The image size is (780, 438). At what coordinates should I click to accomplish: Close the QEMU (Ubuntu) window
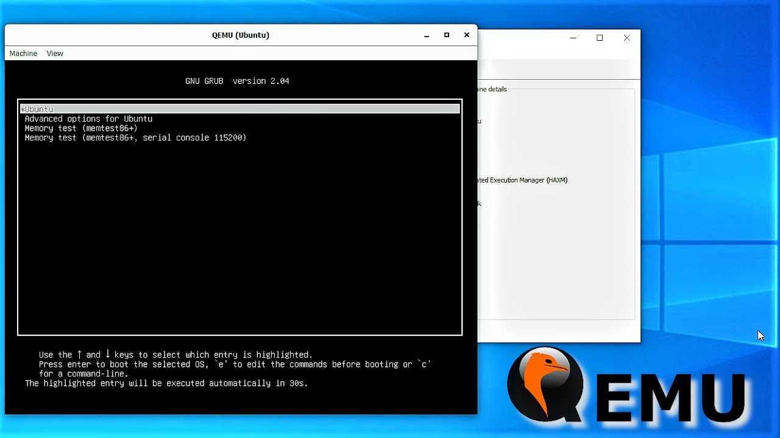467,35
